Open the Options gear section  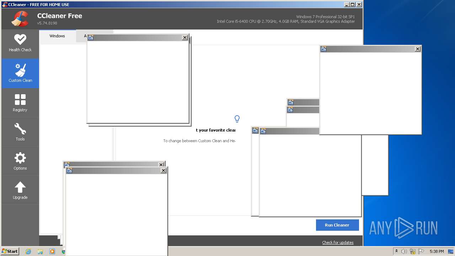pos(20,161)
